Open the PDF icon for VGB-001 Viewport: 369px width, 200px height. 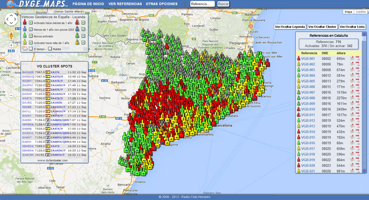358,59
